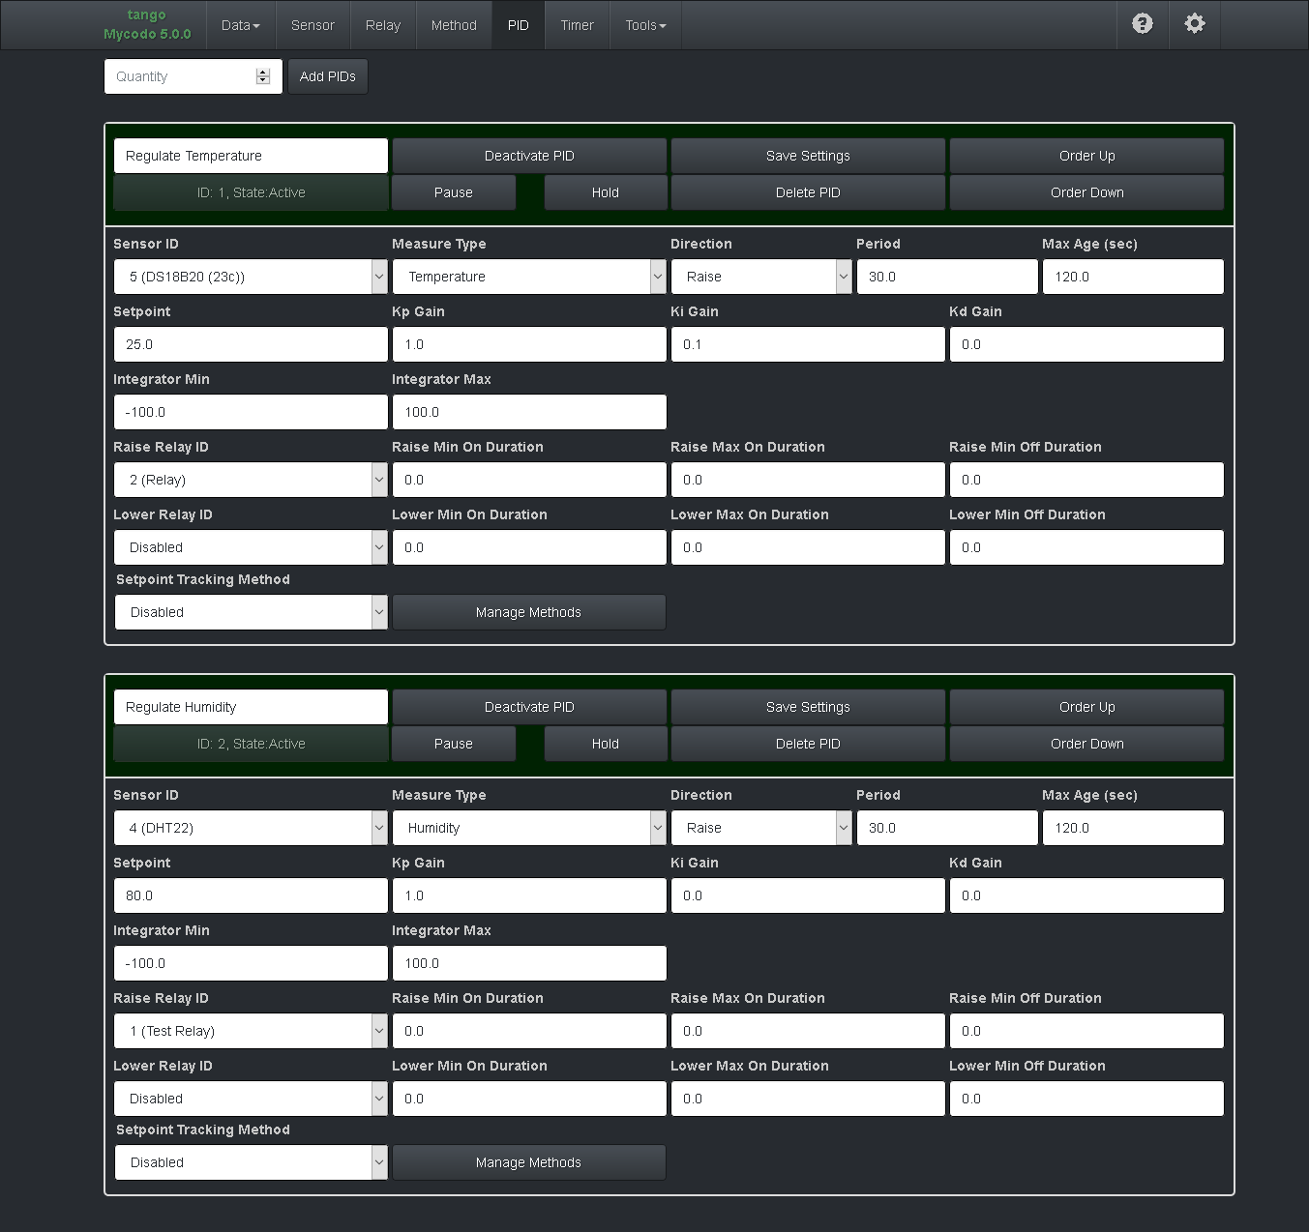The width and height of the screenshot is (1309, 1232).
Task: Switch to the Timer tab
Action: tap(577, 25)
